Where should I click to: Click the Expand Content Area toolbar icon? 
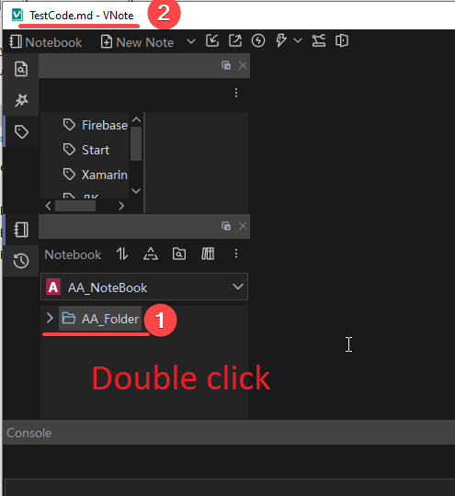[342, 40]
